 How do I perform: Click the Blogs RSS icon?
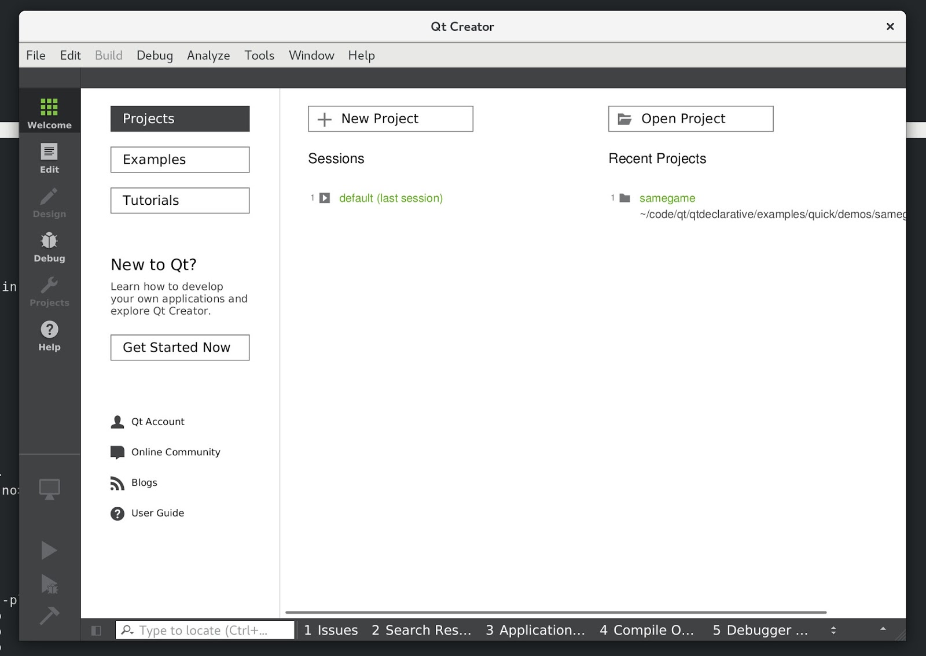click(x=118, y=482)
